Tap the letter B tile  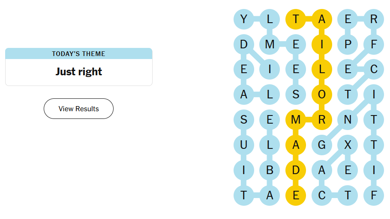coord(270,170)
